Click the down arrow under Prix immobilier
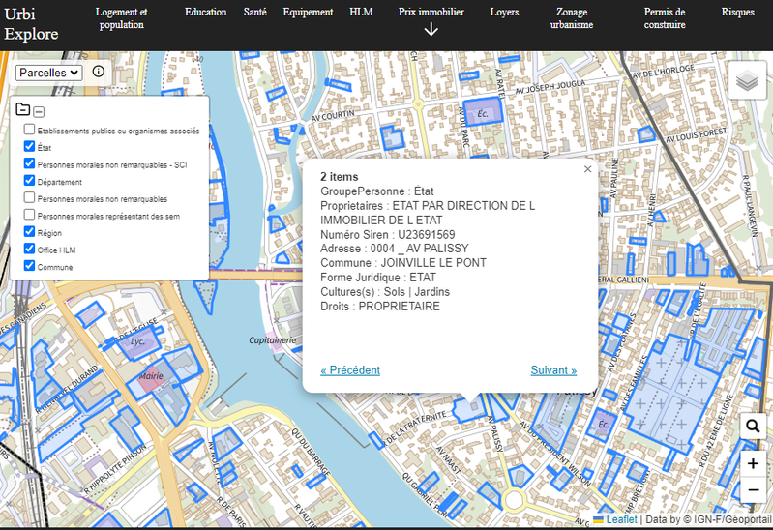The width and height of the screenshot is (773, 530). 431,30
